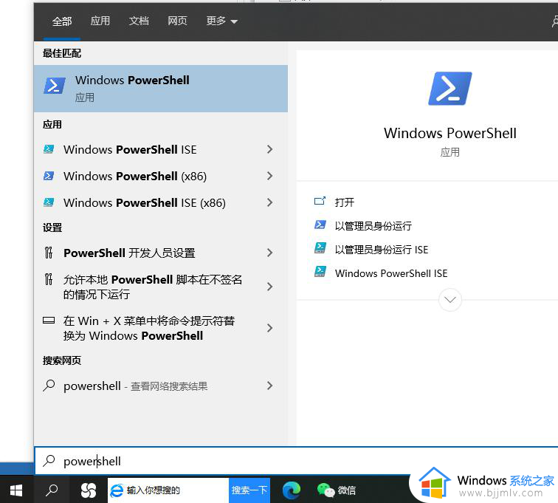Click 打开 to open PowerShell

point(344,202)
